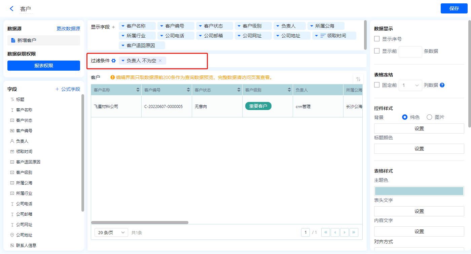Sort by the 客户名称 column header icon

pos(138,90)
